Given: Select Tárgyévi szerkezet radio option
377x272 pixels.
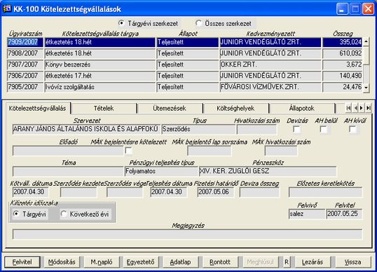Looking at the screenshot, I should pos(121,23).
